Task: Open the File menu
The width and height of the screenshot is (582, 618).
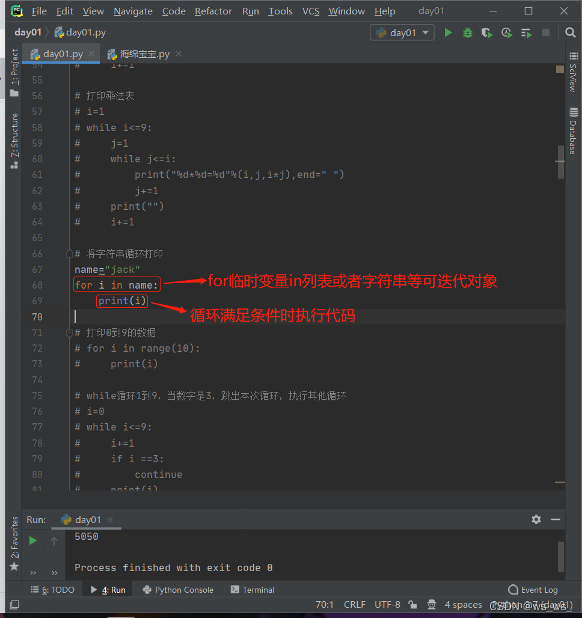Action: [39, 11]
